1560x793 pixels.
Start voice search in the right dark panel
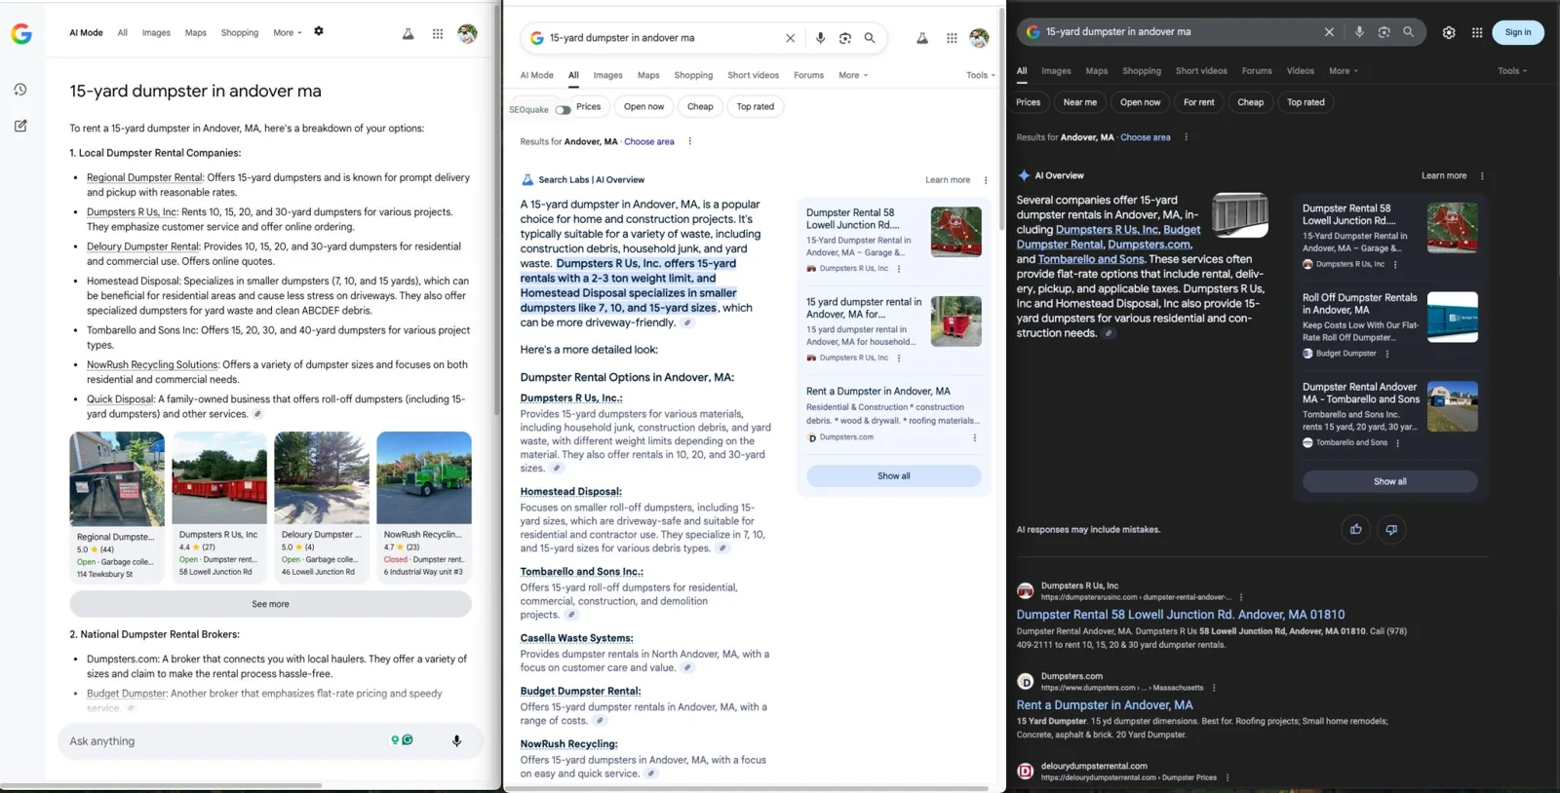(1359, 32)
